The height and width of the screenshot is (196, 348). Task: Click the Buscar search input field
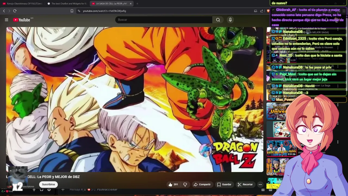(164, 20)
